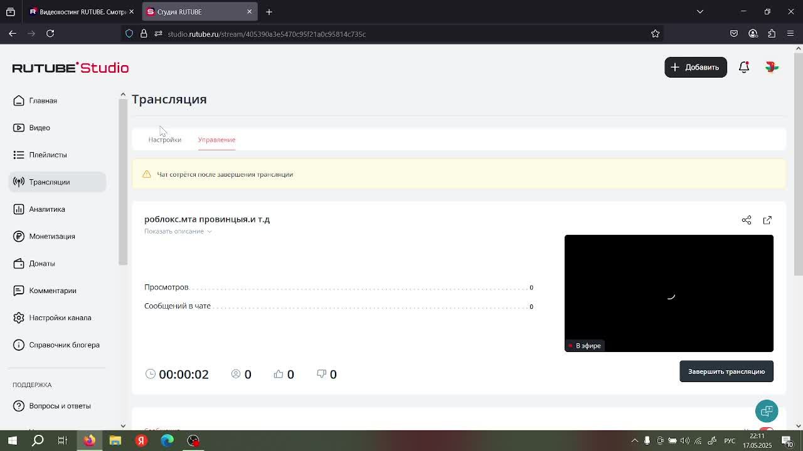Image resolution: width=803 pixels, height=451 pixels.
Task: Click the live stream preview player
Action: 669,293
